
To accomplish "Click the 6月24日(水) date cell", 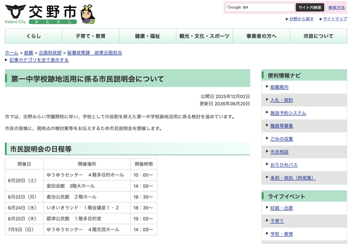I will point(24,208).
